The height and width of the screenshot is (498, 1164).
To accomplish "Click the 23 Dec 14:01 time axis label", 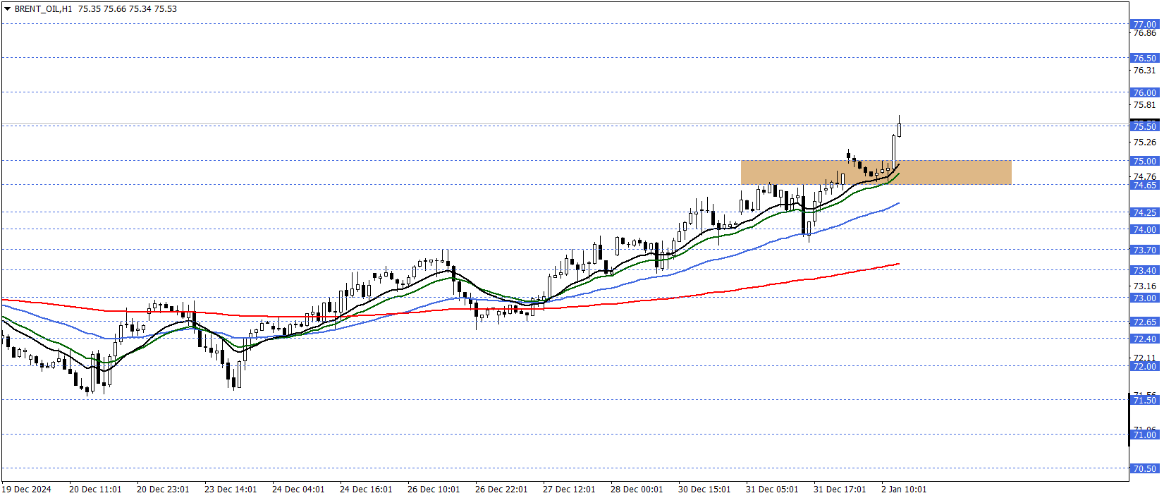I will pyautogui.click(x=231, y=489).
